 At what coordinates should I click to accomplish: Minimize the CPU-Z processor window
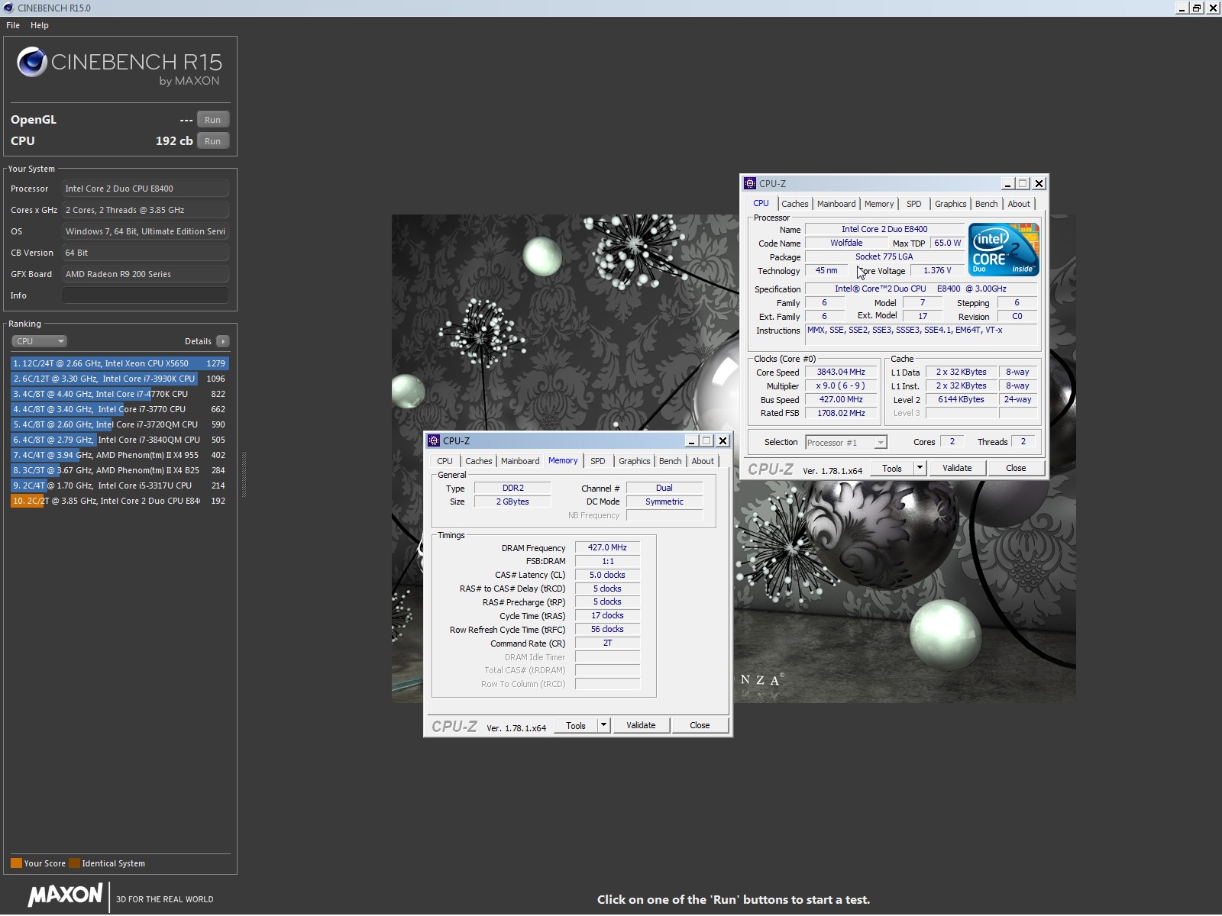tap(1007, 183)
